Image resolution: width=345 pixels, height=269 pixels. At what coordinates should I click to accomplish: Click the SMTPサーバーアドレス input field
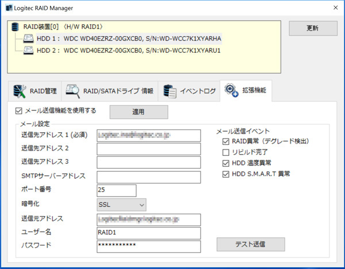click(148, 176)
